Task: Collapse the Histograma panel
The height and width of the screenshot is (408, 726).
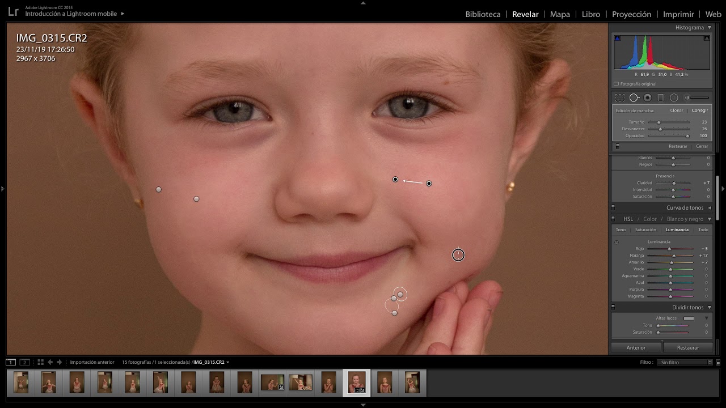Action: [x=709, y=28]
